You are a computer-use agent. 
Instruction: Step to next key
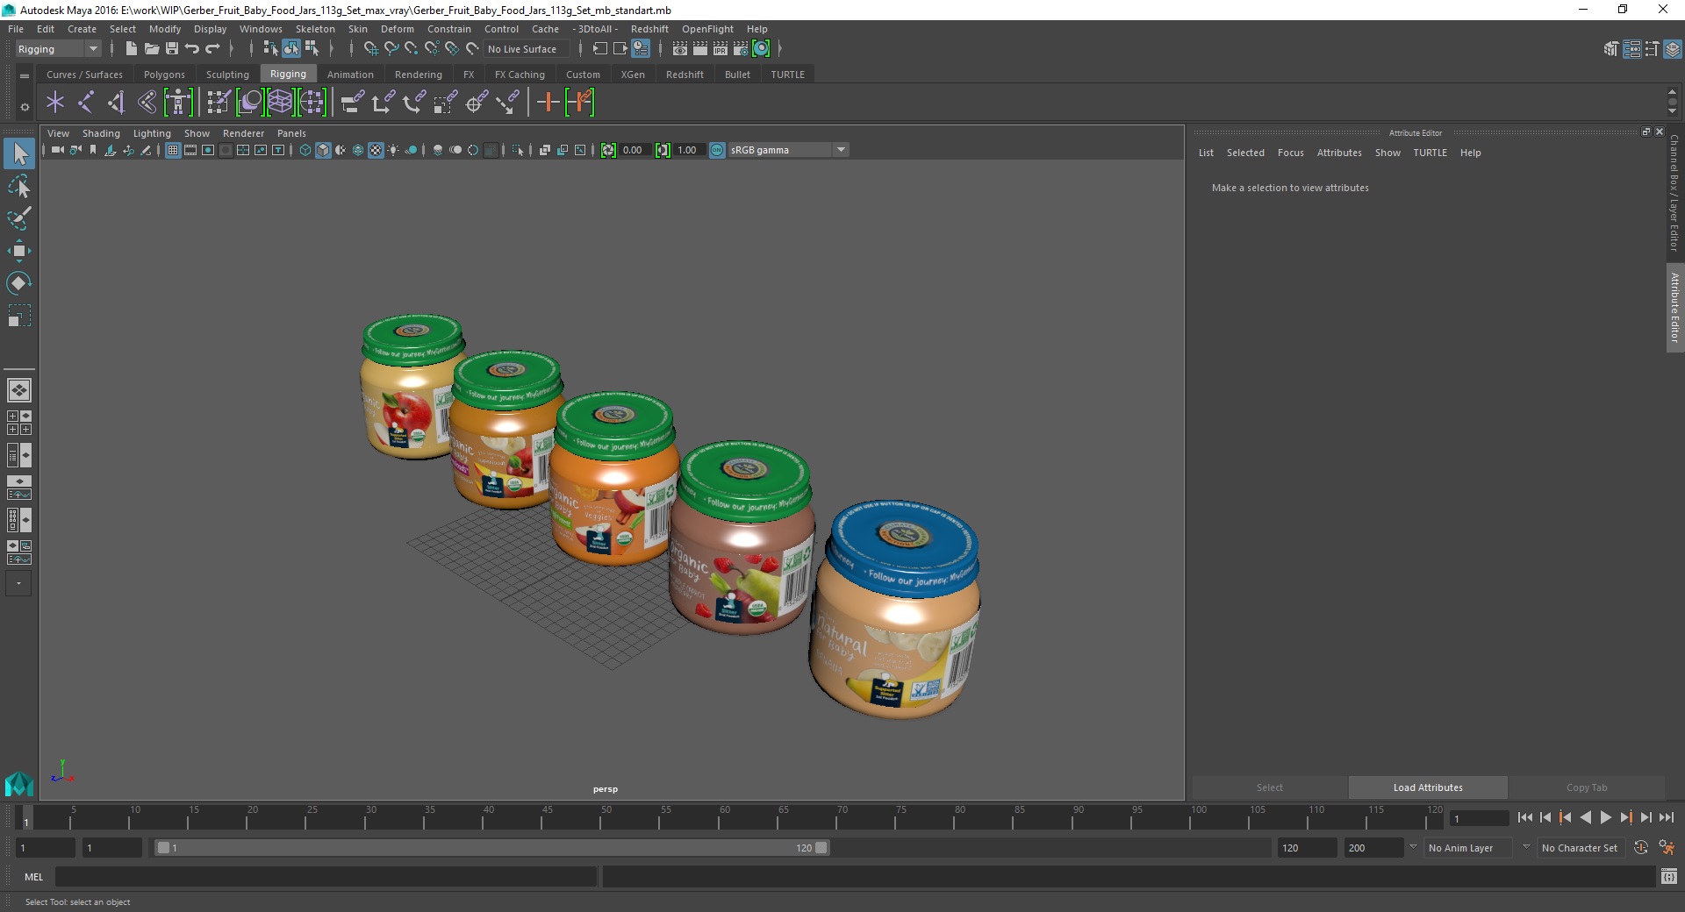[x=1625, y=817]
